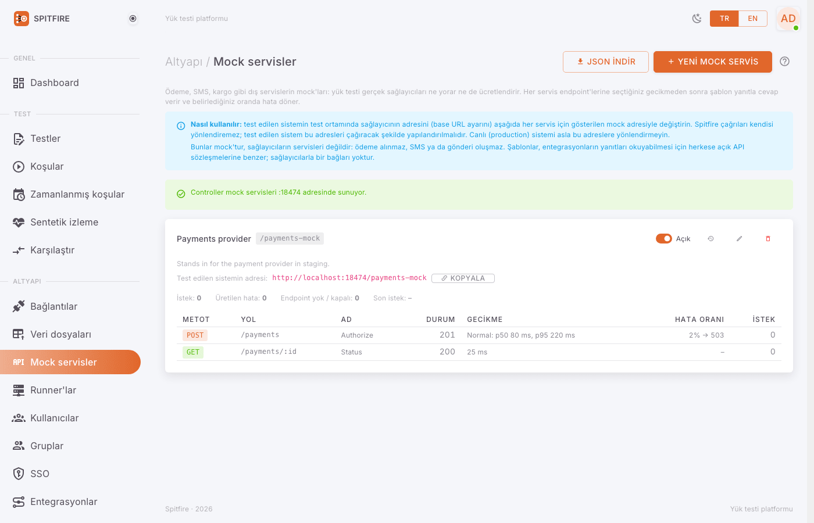Select EN language option
Screen dimensions: 814x523
pos(753,19)
